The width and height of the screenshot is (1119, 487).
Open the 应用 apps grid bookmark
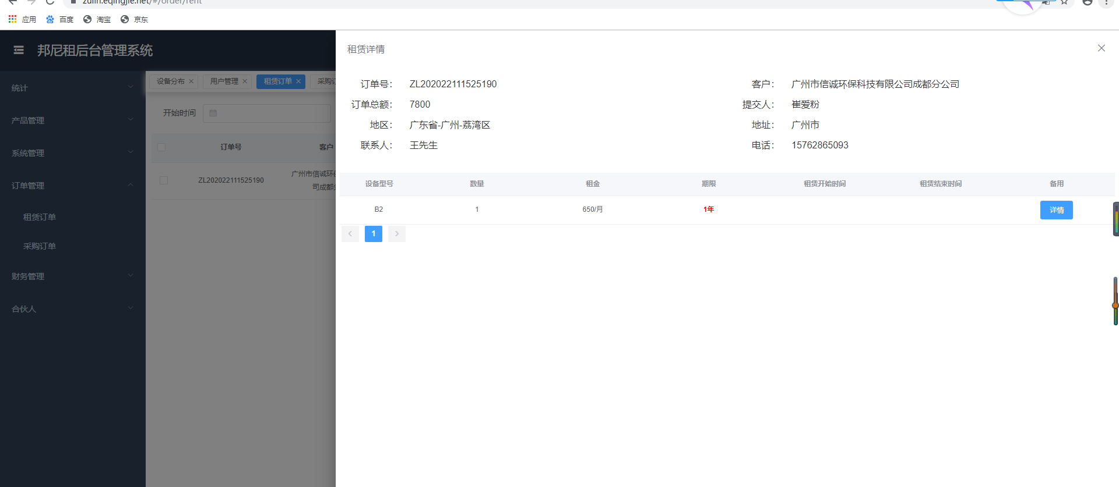[22, 19]
